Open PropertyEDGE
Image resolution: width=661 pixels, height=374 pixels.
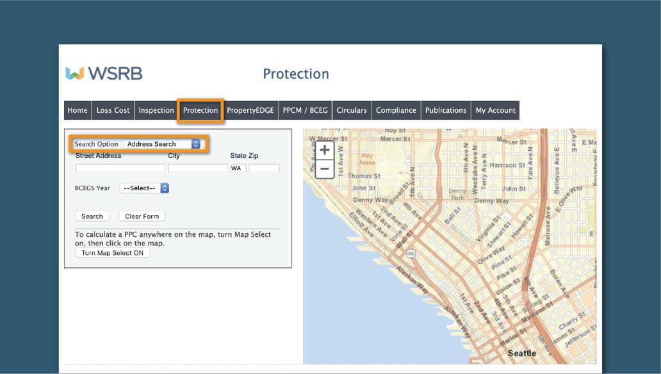(x=250, y=110)
